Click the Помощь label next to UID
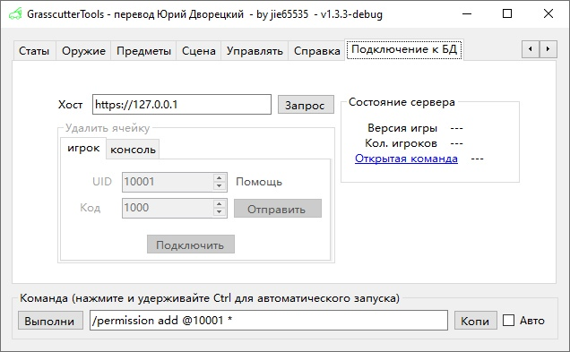The height and width of the screenshot is (352, 570). [x=259, y=182]
